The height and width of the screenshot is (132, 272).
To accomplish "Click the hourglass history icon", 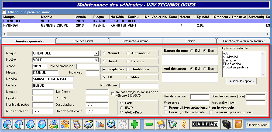I will (x=77, y=124).
